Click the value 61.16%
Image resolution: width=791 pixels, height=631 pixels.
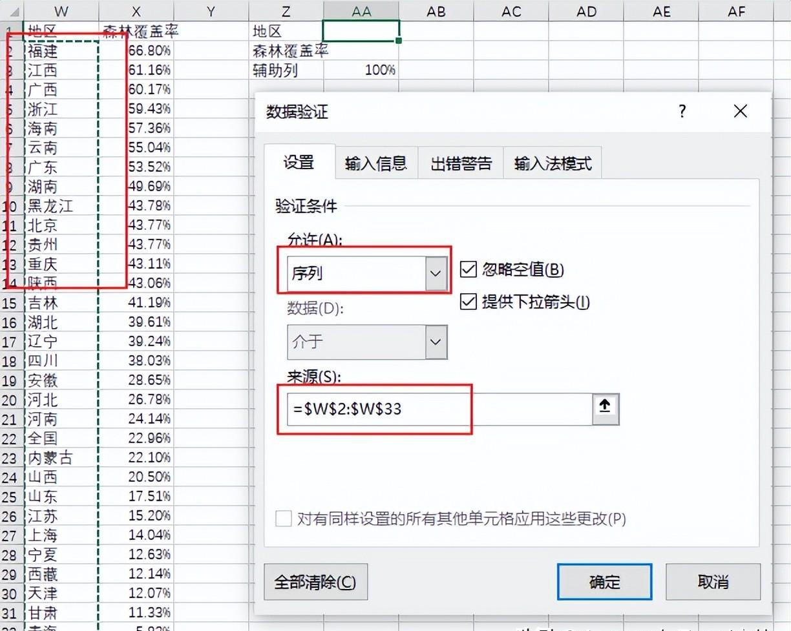pyautogui.click(x=149, y=70)
